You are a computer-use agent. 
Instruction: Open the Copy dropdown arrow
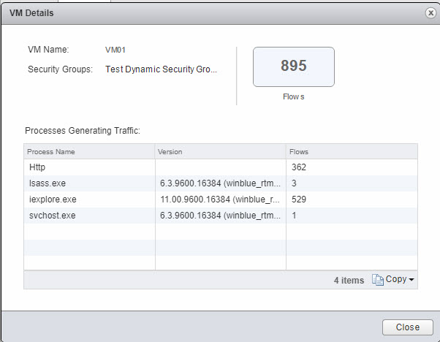411,280
